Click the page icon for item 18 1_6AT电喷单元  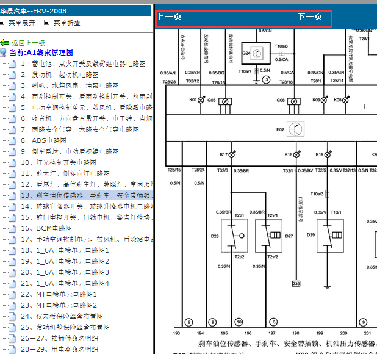[x=12, y=251]
